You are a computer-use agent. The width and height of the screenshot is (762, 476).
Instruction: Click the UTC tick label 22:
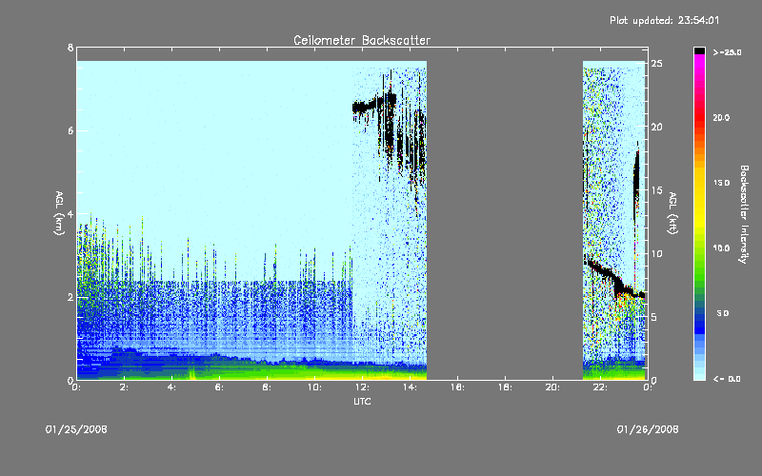click(600, 387)
